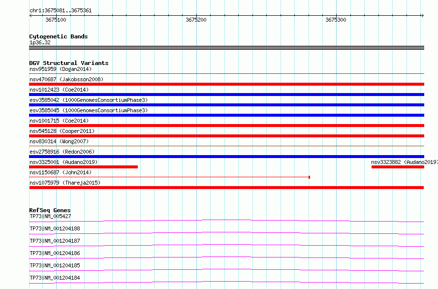Click the esv2758916 (Redon2006) blue bar
This screenshot has width=438, height=289.
pyautogui.click(x=226, y=157)
